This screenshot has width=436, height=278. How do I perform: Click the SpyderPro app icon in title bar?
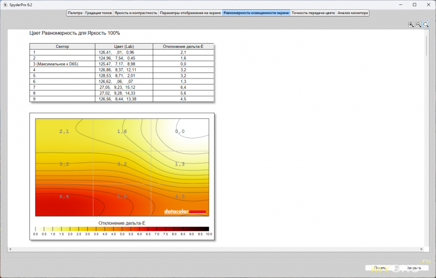[x=5, y=4]
